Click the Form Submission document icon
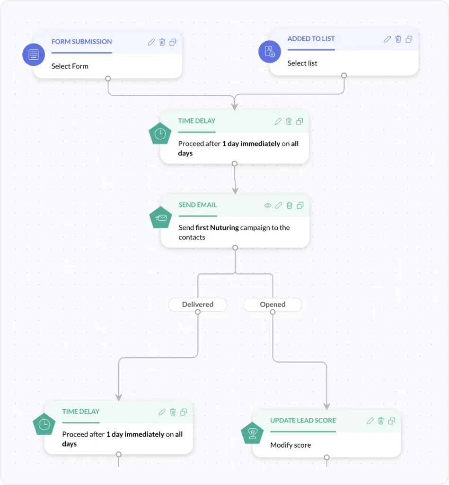Viewport: 449px width, 485px height. click(33, 54)
